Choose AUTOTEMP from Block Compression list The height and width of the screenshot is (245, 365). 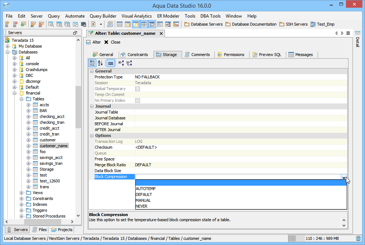(x=145, y=189)
